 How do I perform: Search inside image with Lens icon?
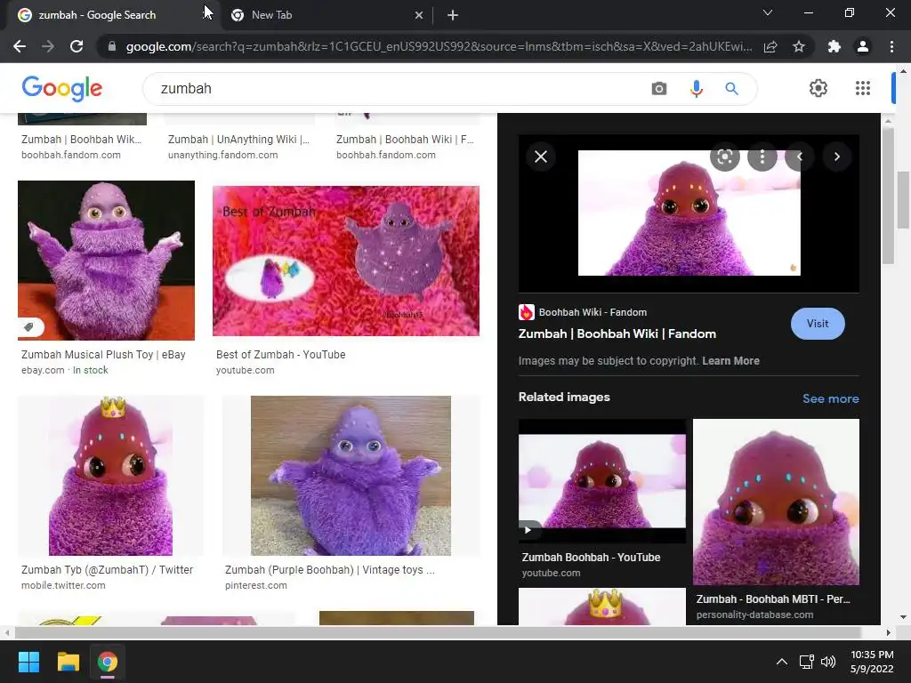click(724, 157)
